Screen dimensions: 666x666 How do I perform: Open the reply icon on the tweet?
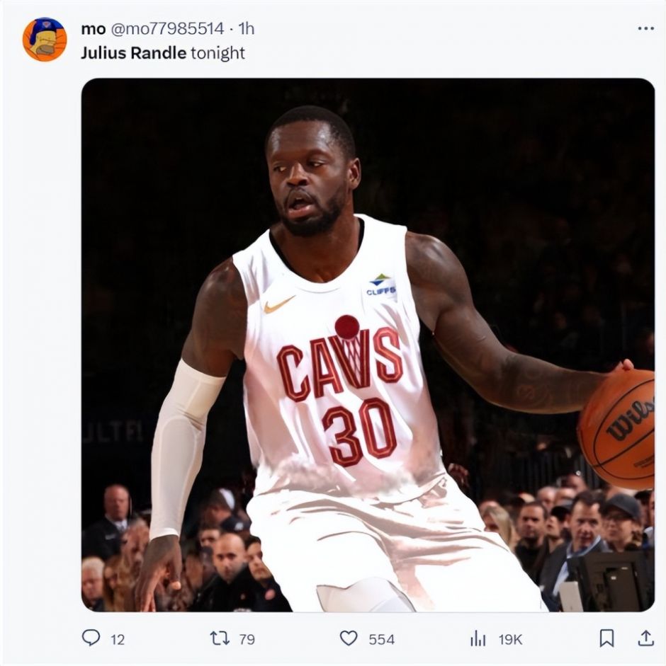91,638
